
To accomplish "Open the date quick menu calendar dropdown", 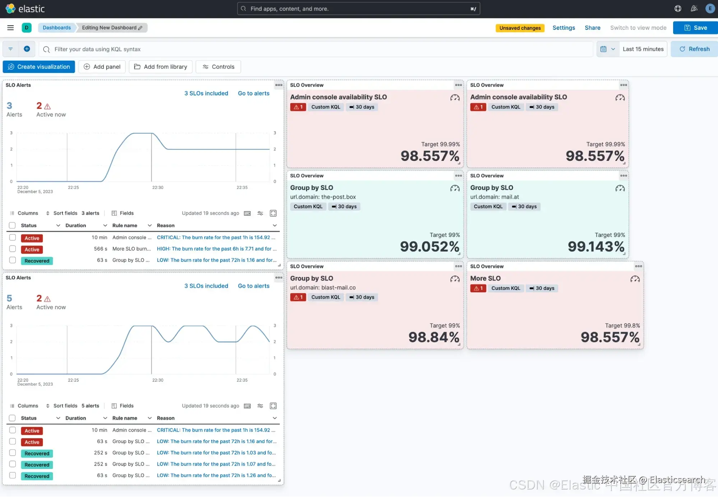I will 608,49.
